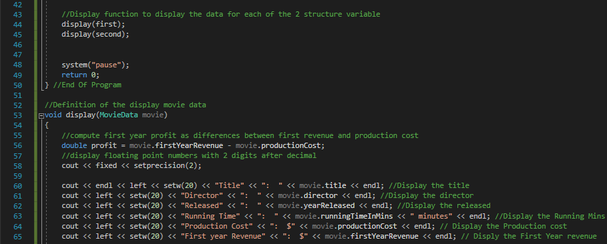Click the 'Definition of the display movie data' comment
This screenshot has height=244, width=607.
(x=126, y=105)
